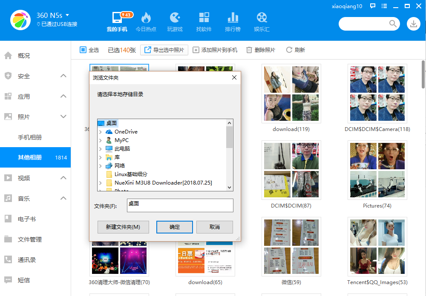Click 删除照片 in toolbar

point(261,50)
